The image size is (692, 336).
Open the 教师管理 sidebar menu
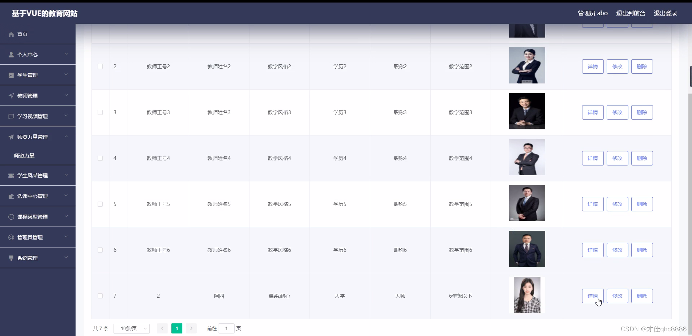(x=38, y=96)
